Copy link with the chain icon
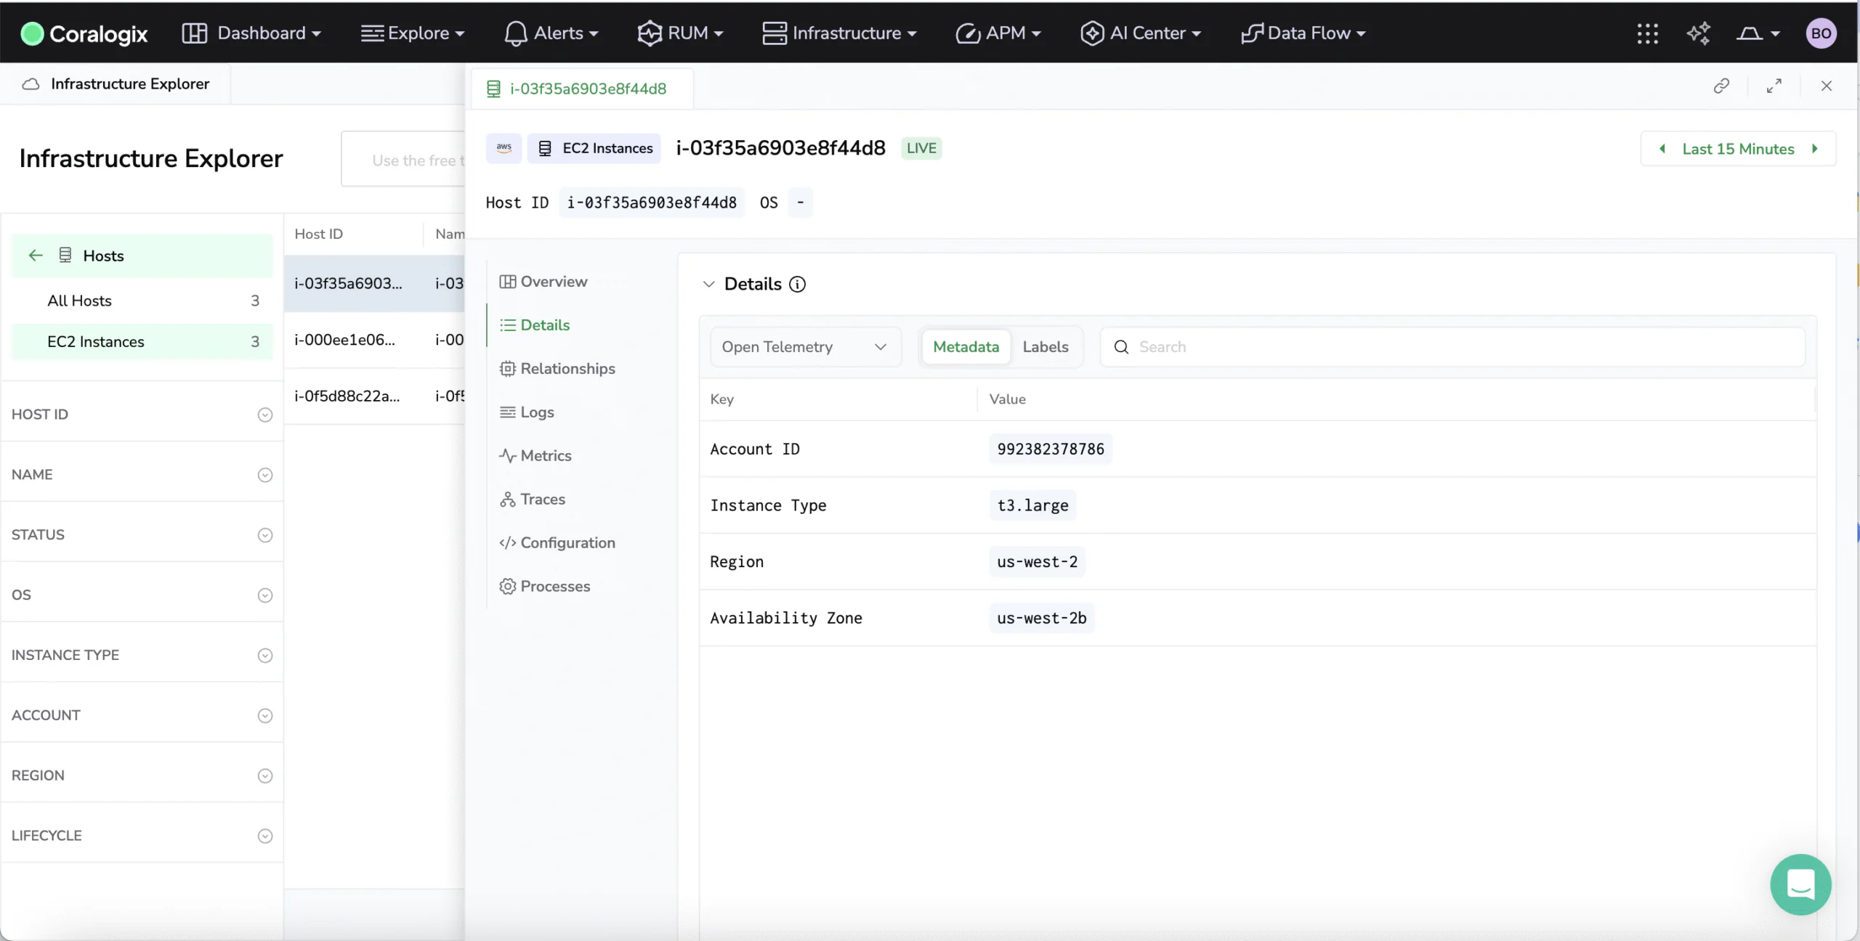 pyautogui.click(x=1721, y=86)
